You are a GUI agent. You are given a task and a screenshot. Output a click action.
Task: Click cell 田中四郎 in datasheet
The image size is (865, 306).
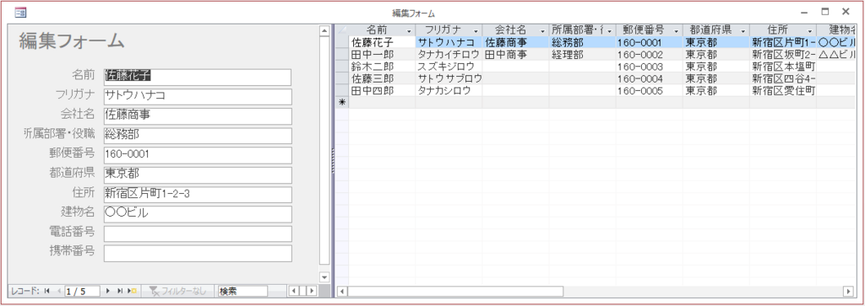point(383,90)
